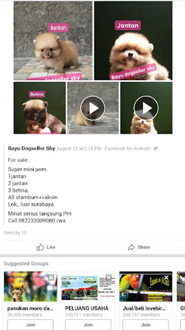This screenshot has width=185, height=330.
Task: Play the video with green background
Action: pyautogui.click(x=146, y=108)
